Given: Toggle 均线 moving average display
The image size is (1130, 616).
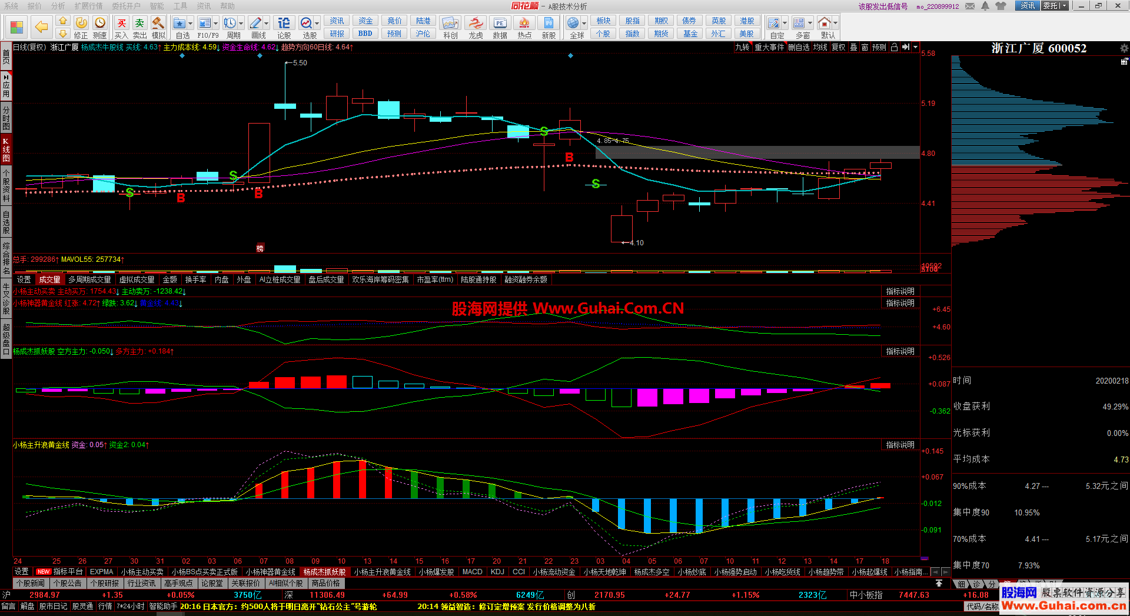Looking at the screenshot, I should pos(820,47).
